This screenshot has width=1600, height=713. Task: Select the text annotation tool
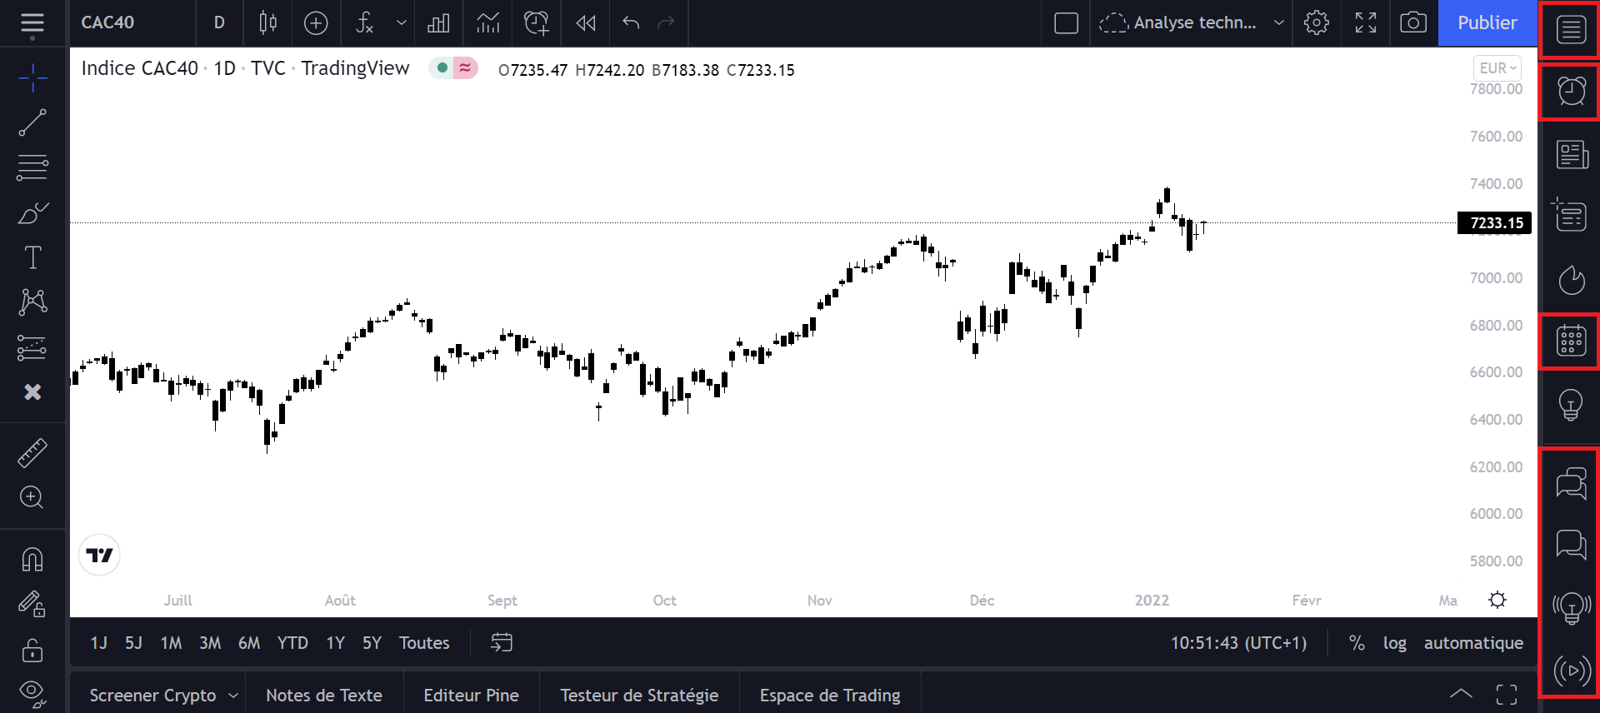(32, 257)
